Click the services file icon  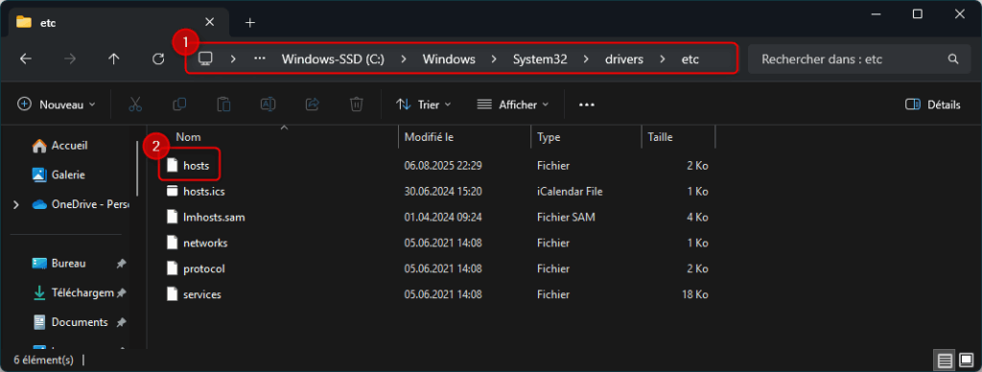pyautogui.click(x=172, y=294)
